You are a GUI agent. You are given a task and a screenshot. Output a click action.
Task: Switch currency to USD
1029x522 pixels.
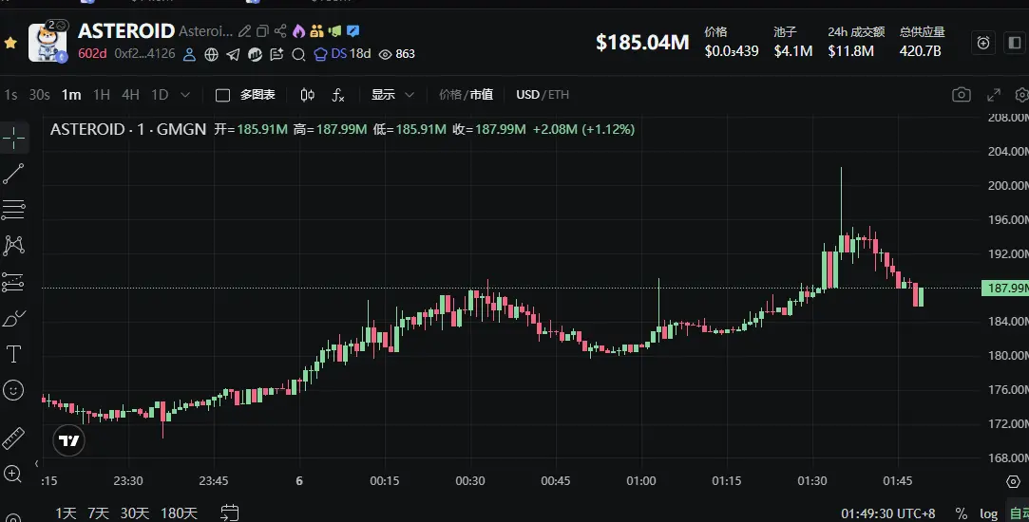[527, 95]
